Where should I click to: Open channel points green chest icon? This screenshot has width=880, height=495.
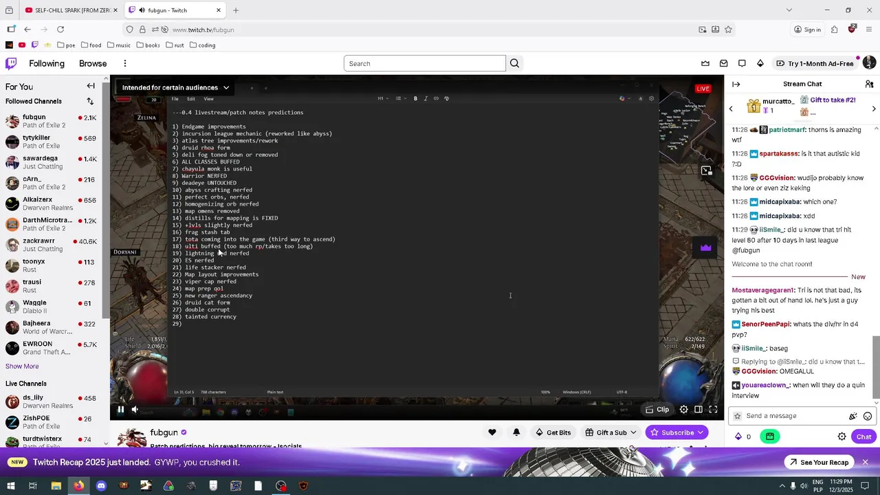pyautogui.click(x=770, y=437)
